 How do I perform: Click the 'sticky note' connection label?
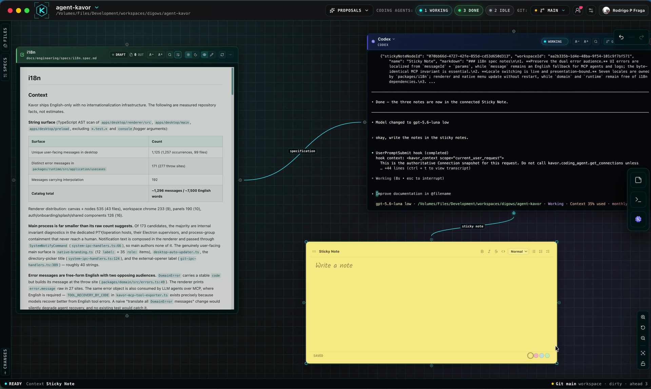pyautogui.click(x=472, y=226)
